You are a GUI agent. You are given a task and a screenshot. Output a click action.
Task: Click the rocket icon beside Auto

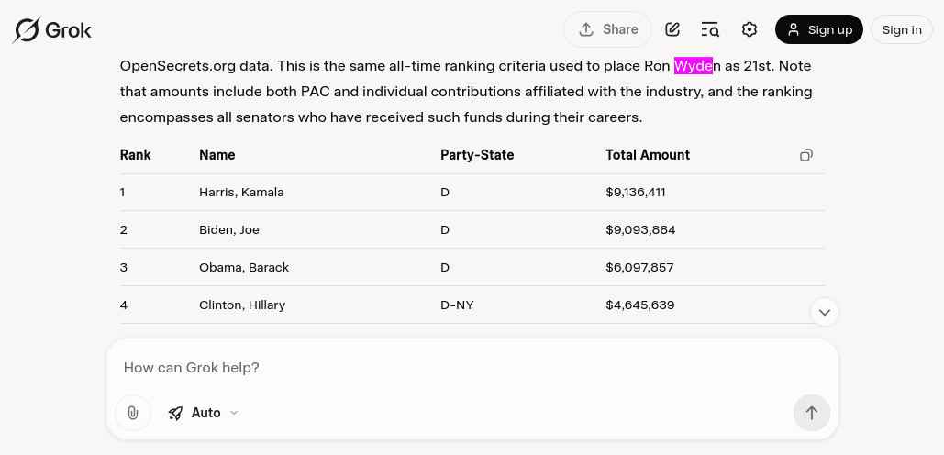175,413
